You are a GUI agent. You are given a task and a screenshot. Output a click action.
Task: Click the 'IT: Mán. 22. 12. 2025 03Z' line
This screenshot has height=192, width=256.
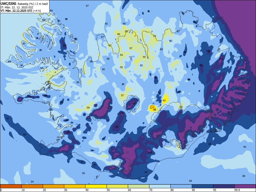point(17,7)
